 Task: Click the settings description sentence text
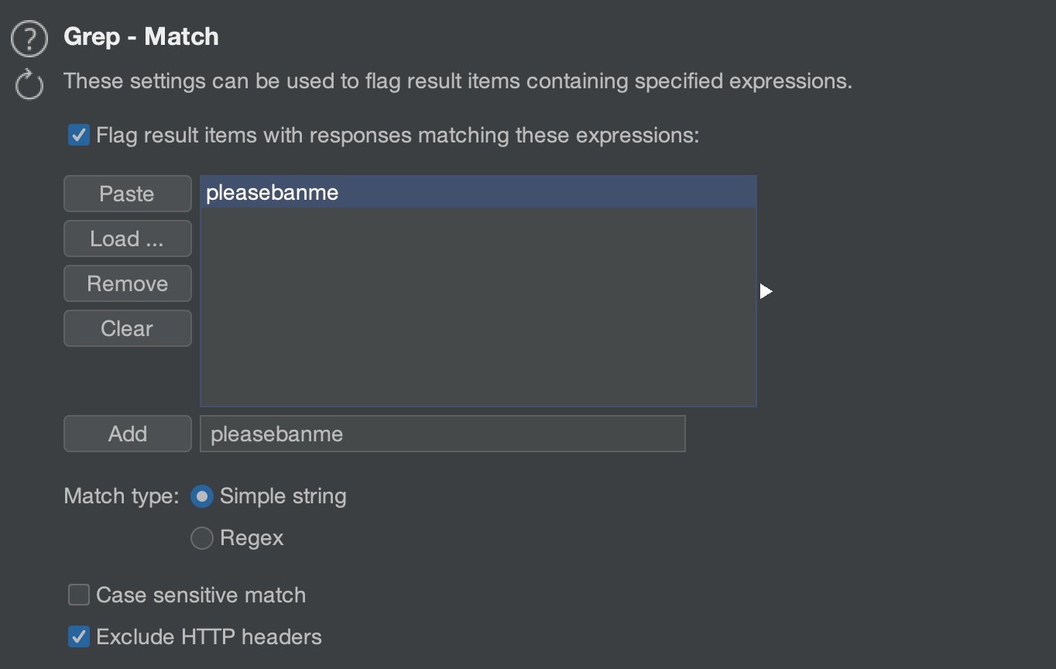pos(458,81)
